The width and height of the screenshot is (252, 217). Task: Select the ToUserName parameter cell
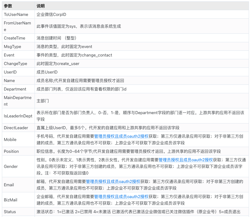click(x=18, y=15)
